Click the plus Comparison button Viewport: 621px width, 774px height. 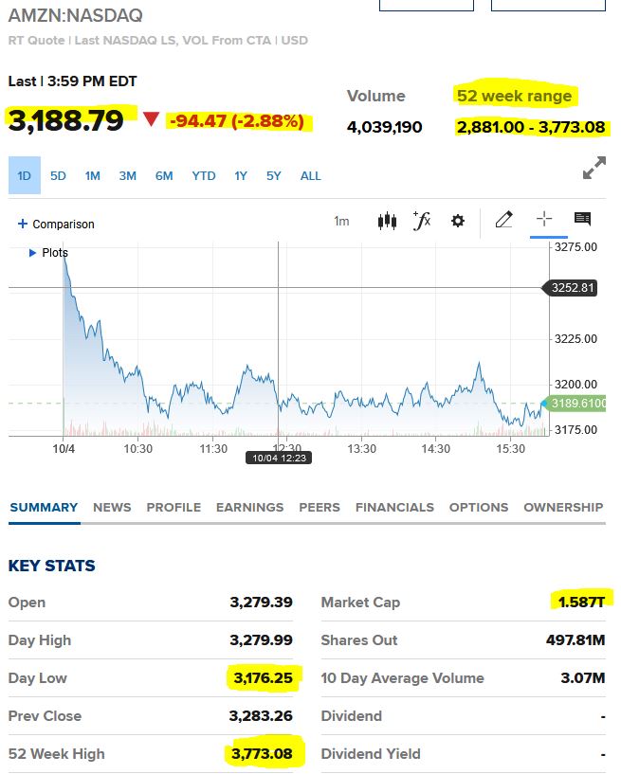(x=56, y=225)
